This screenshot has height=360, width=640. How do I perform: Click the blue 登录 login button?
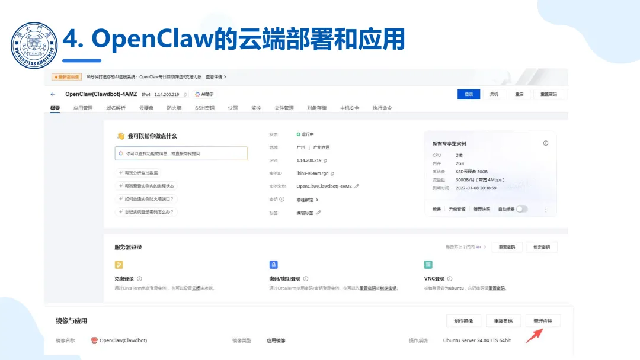tap(469, 94)
